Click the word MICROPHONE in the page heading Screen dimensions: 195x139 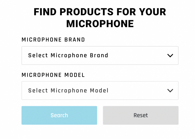100,24
